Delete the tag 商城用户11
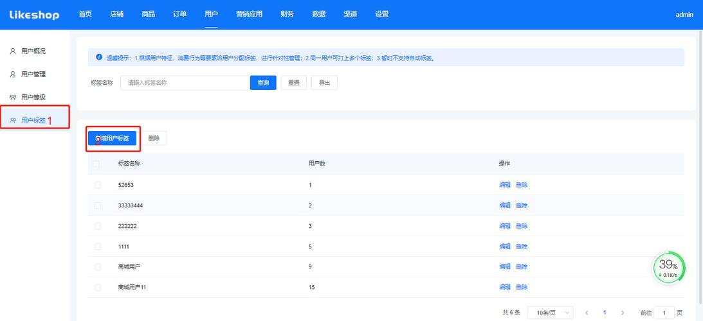Screen dimensions: 703x321 [x=522, y=288]
